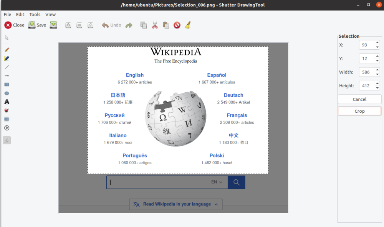The width and height of the screenshot is (384, 227).
Task: Increase the Width with up arrow
Action: [x=377, y=70]
